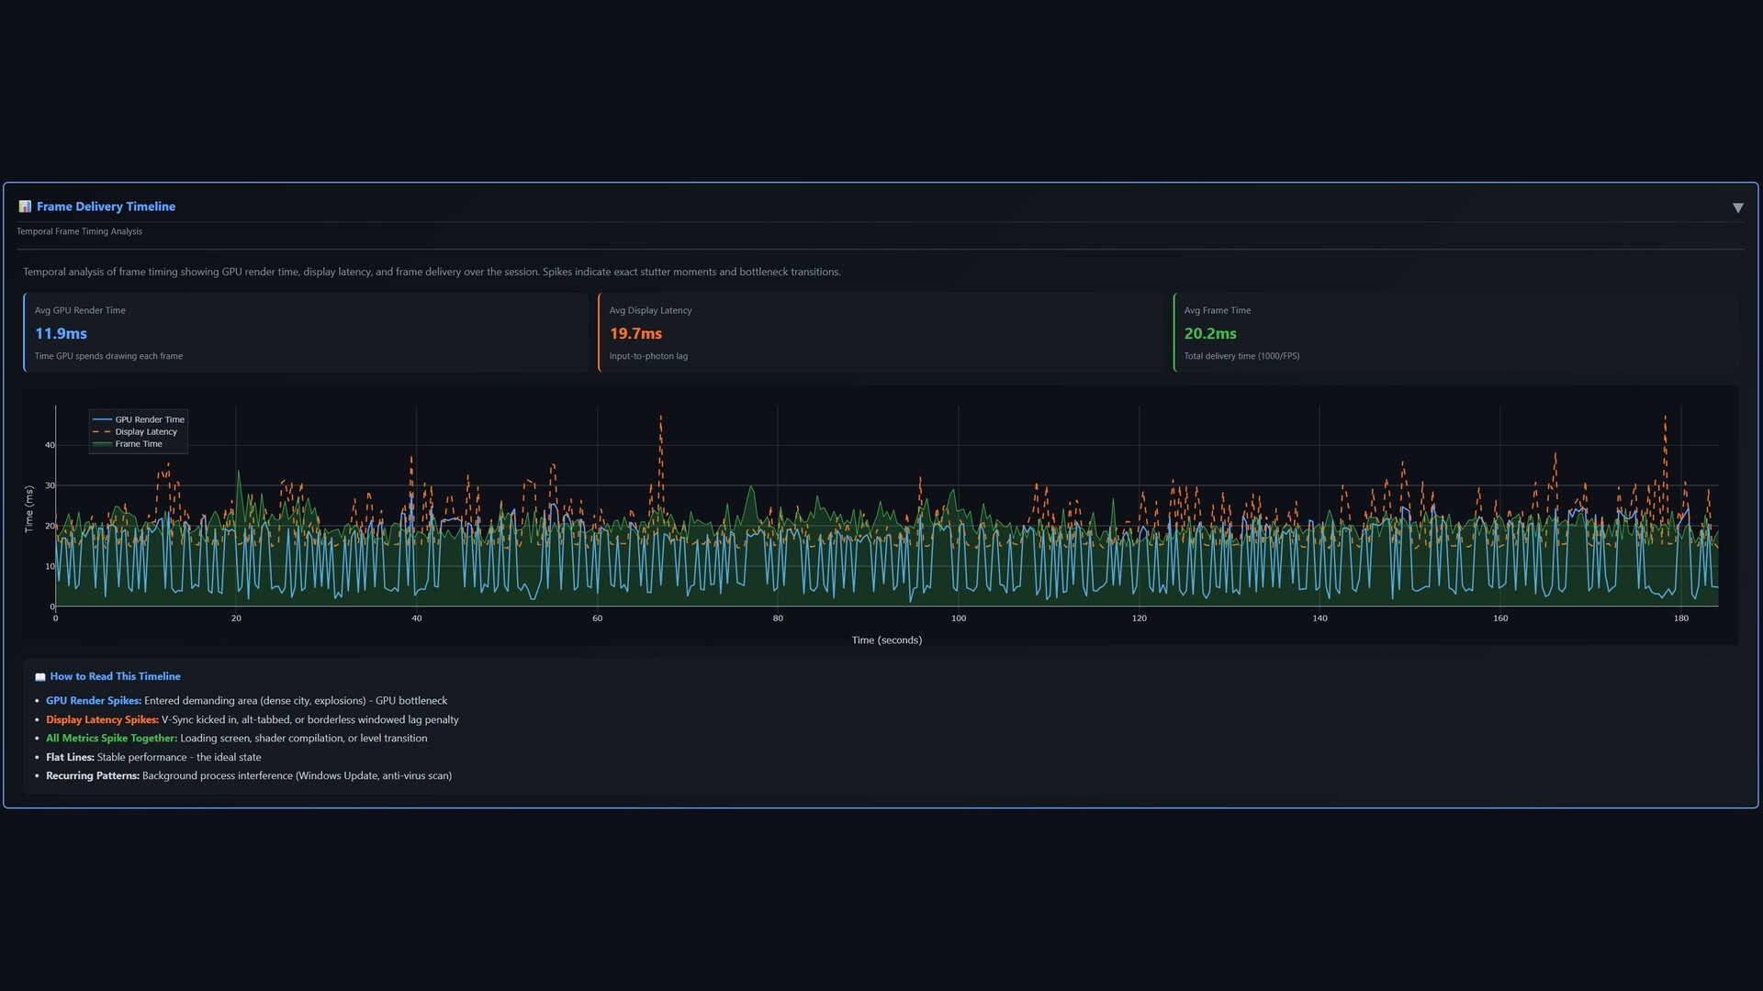This screenshot has width=1763, height=991.
Task: Click the 11.9ms GPU render value
Action: point(61,334)
